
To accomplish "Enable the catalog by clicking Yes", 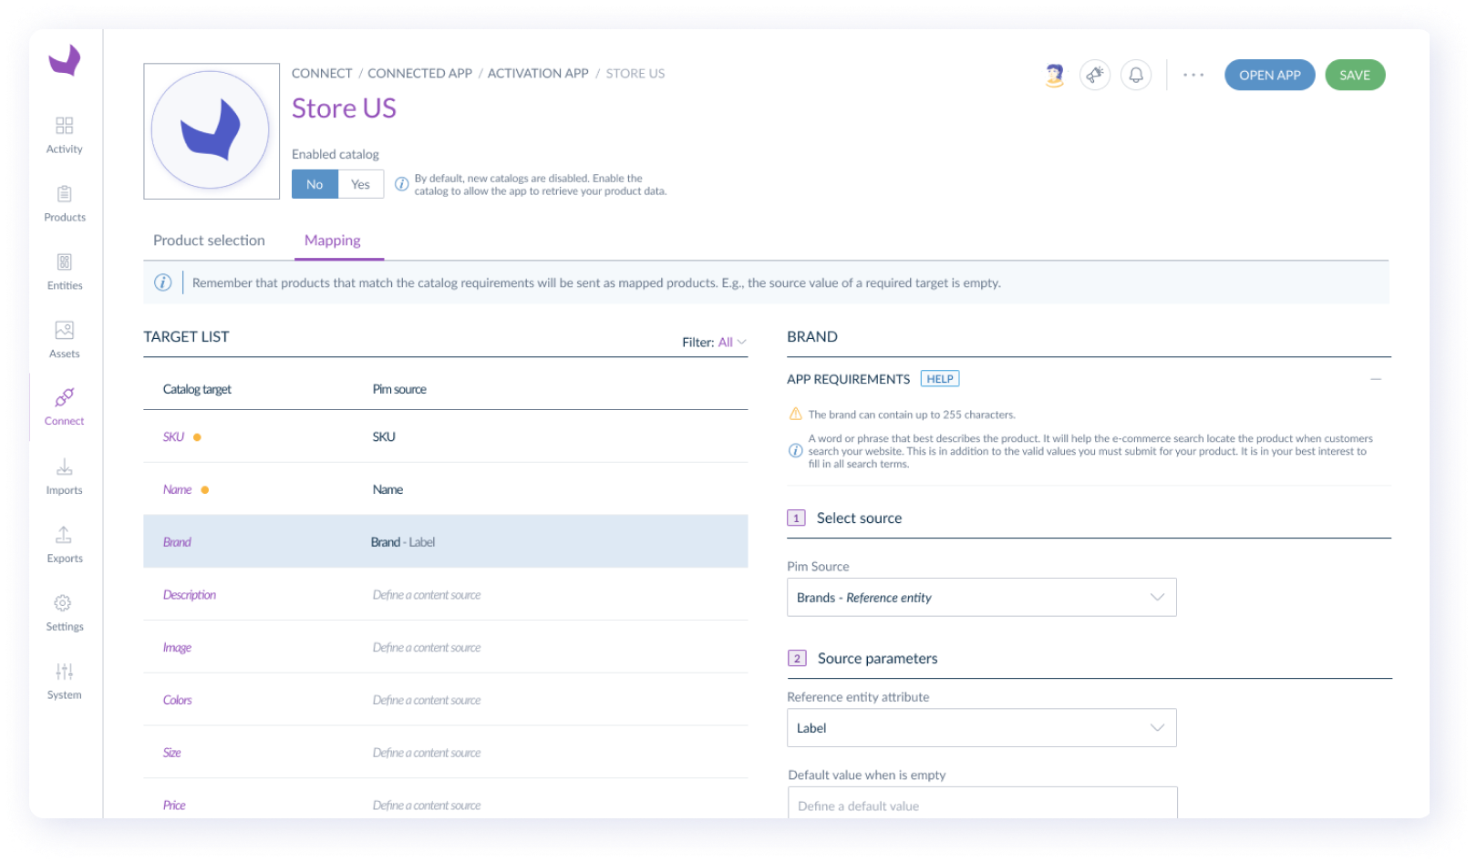I will (x=359, y=183).
